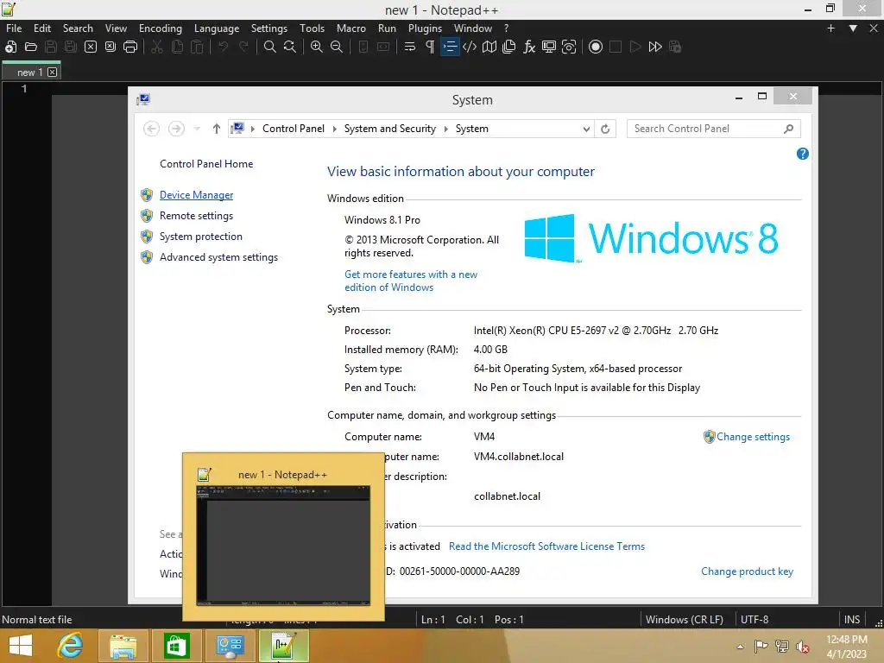Click the System window help question icon
884x663 pixels.
point(803,154)
